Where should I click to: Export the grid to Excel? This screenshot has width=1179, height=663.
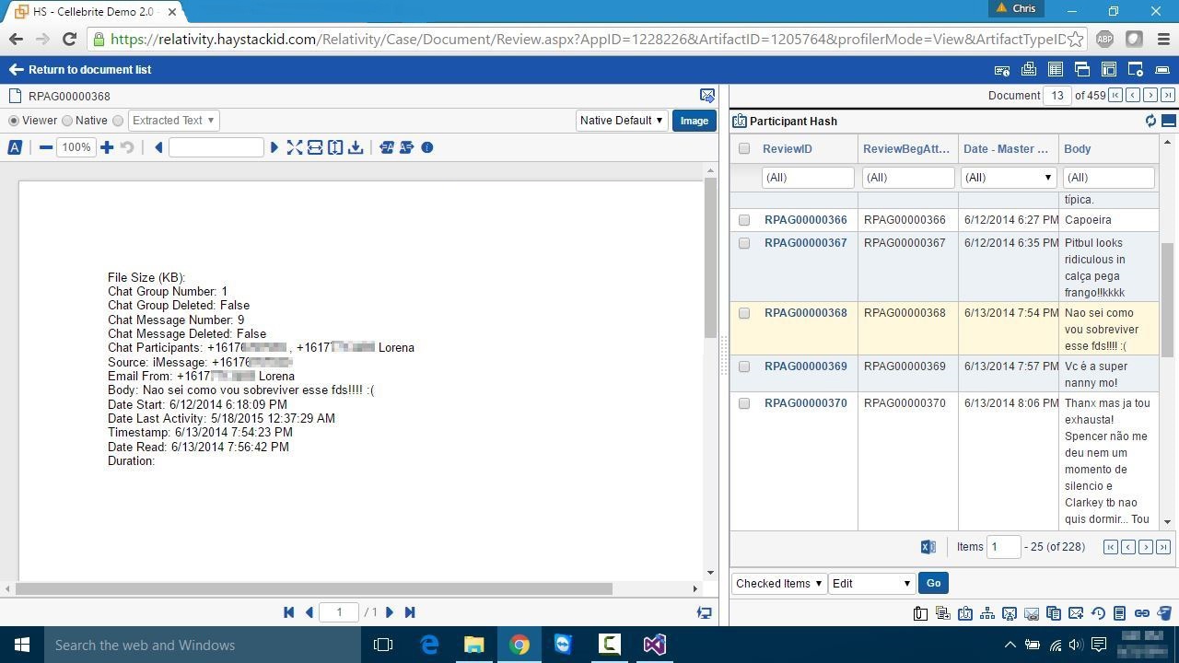coord(928,546)
